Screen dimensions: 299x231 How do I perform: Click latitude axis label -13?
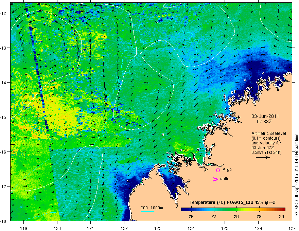[3, 48]
